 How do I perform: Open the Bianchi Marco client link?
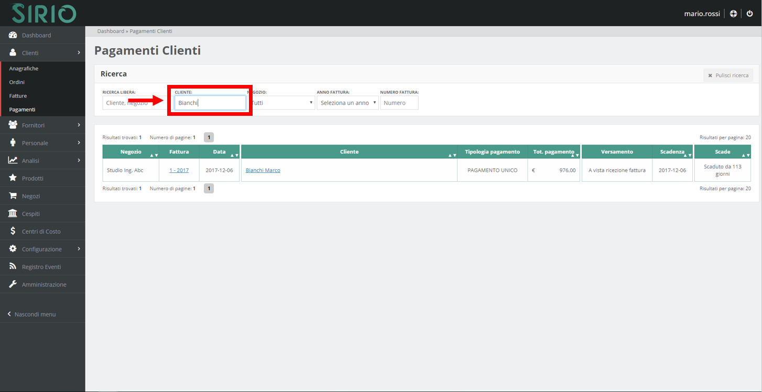pyautogui.click(x=263, y=170)
